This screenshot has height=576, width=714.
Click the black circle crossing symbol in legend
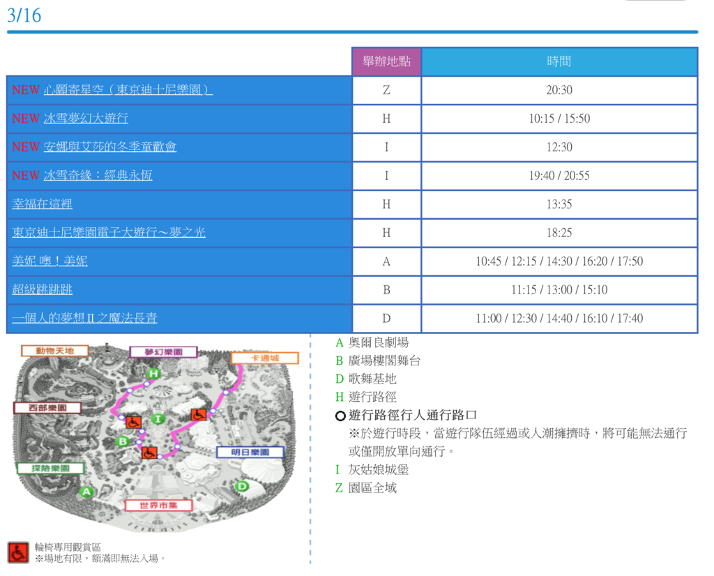[340, 416]
